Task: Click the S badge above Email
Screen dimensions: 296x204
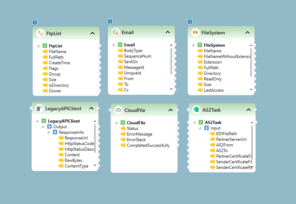Action: tap(110, 21)
